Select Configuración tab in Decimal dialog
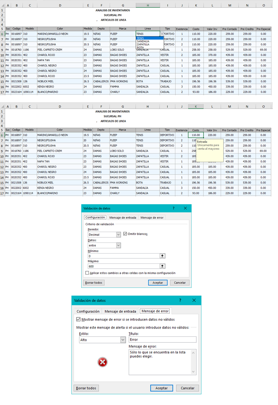Image resolution: width=278 pixels, height=405 pixels. pos(95,217)
